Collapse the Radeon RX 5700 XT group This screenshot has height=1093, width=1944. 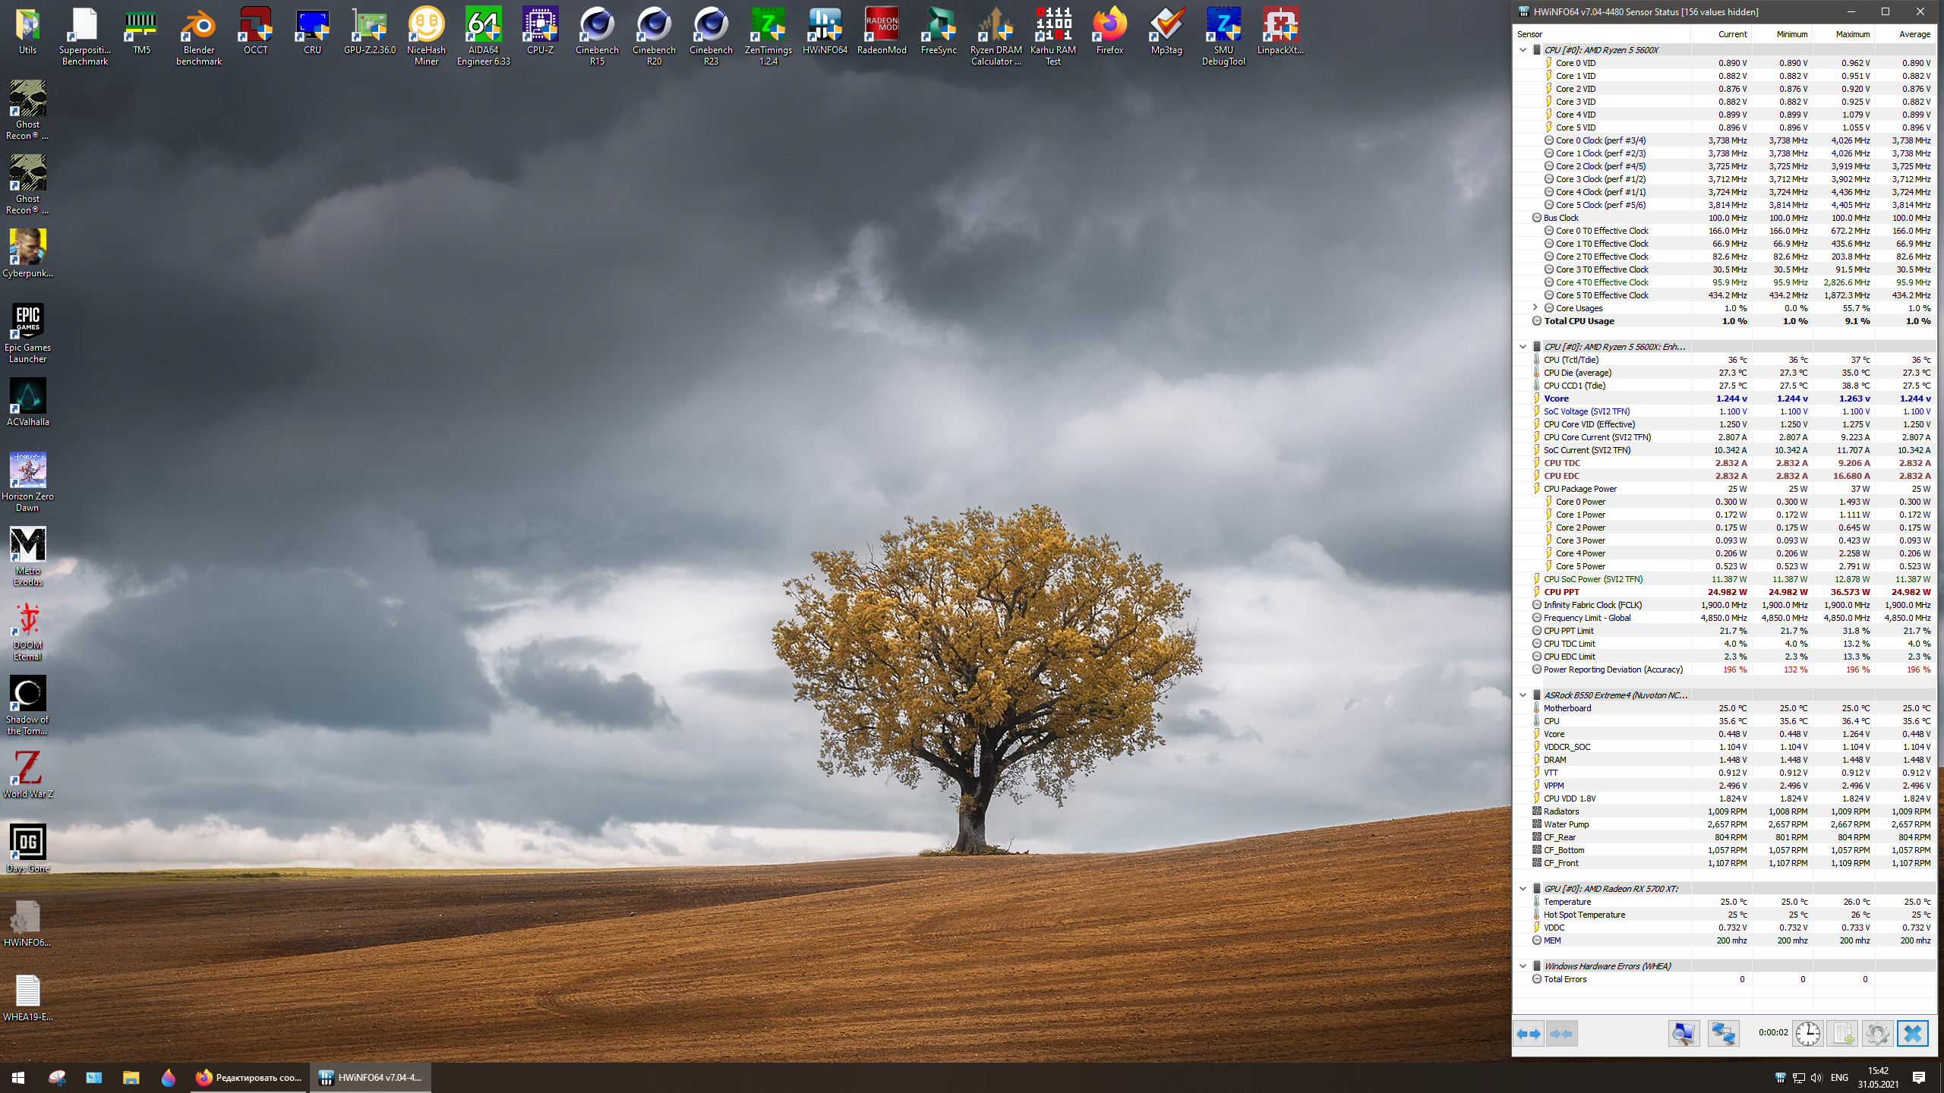1523,889
